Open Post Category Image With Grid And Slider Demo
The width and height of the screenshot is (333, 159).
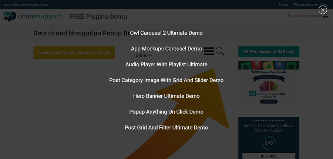[166, 80]
